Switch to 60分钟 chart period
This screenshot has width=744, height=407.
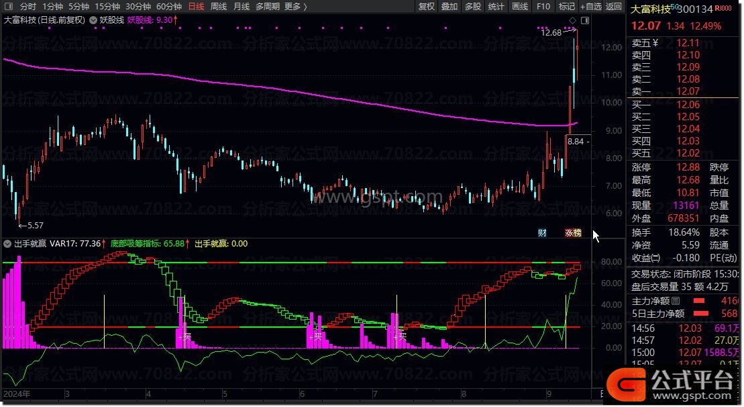169,7
